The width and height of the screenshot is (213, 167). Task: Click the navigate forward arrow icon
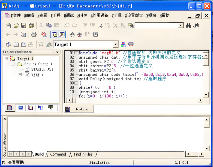16,34
